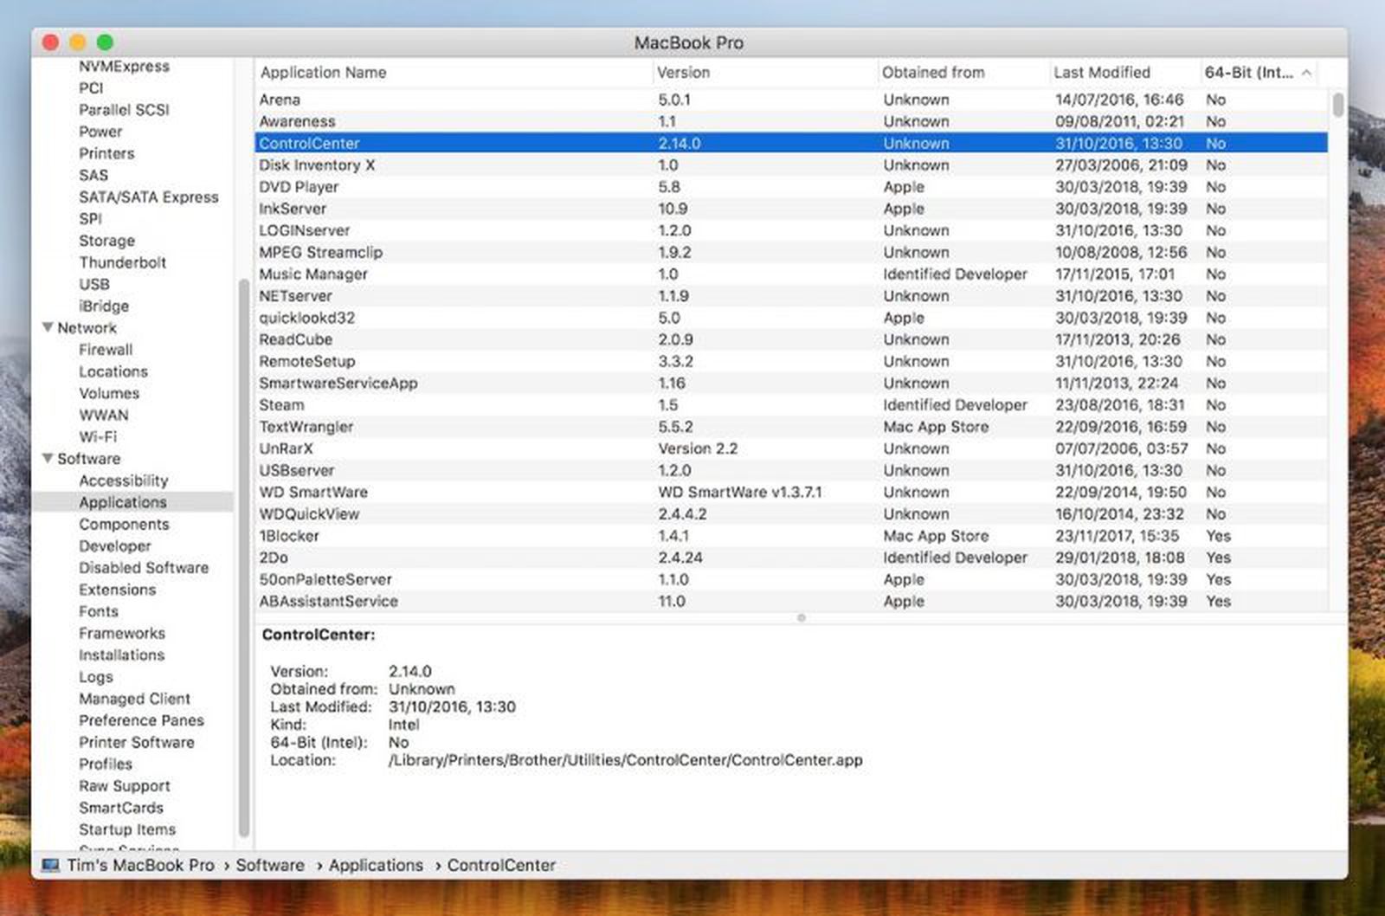Select Extensions under Software

(118, 590)
